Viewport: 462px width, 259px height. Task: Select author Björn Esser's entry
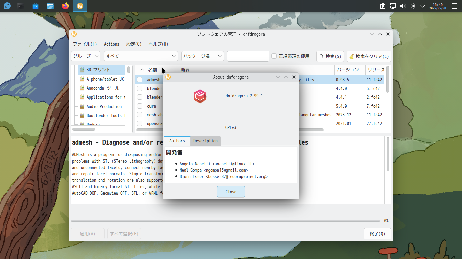[x=224, y=177]
